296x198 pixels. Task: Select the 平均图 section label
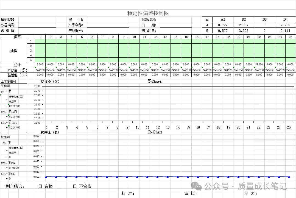point(5,86)
